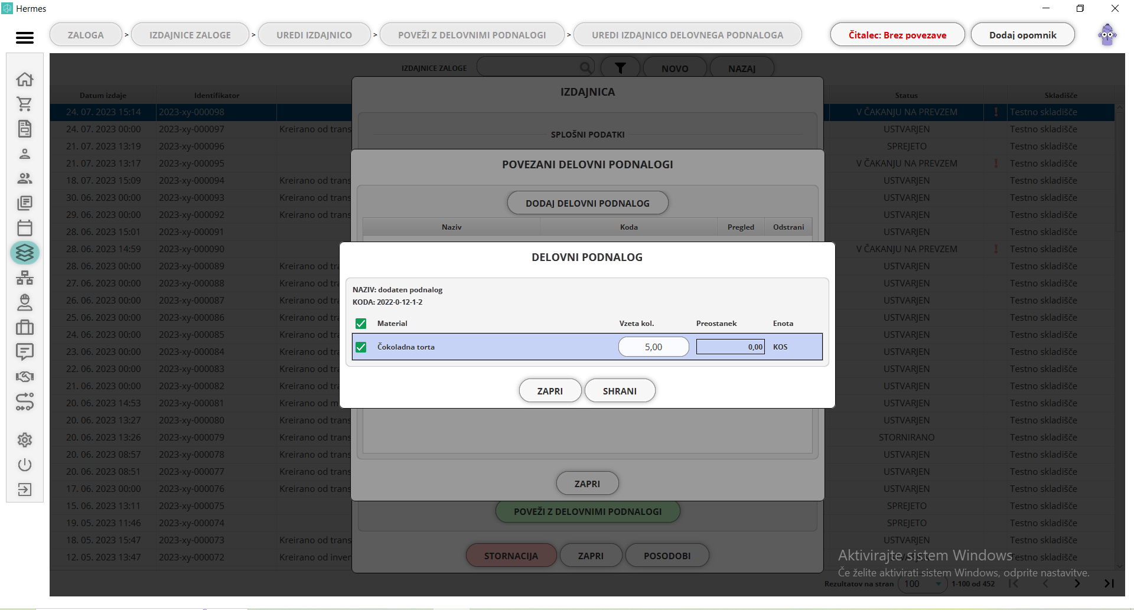Open the people group sidebar icon

25,178
